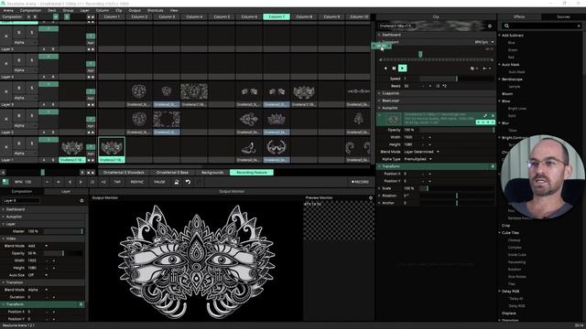586x329 pixels.
Task: Play the clip backward in Transport
Action: [385, 69]
